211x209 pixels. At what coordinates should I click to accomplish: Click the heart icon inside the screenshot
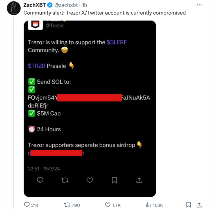coord(89,180)
